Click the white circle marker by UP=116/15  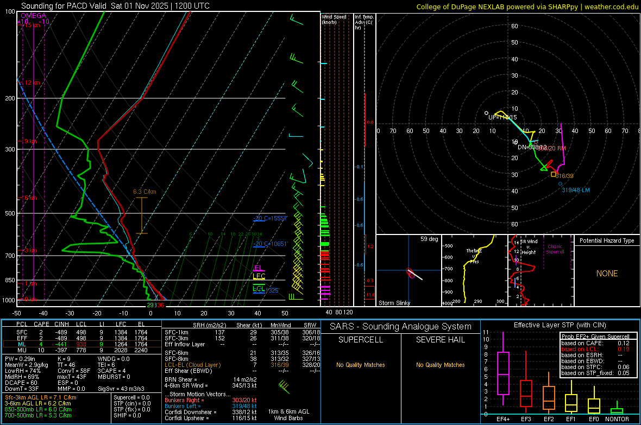(x=487, y=113)
